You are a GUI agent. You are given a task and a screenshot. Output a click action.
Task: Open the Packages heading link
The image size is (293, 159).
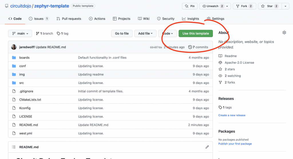pyautogui.click(x=227, y=131)
